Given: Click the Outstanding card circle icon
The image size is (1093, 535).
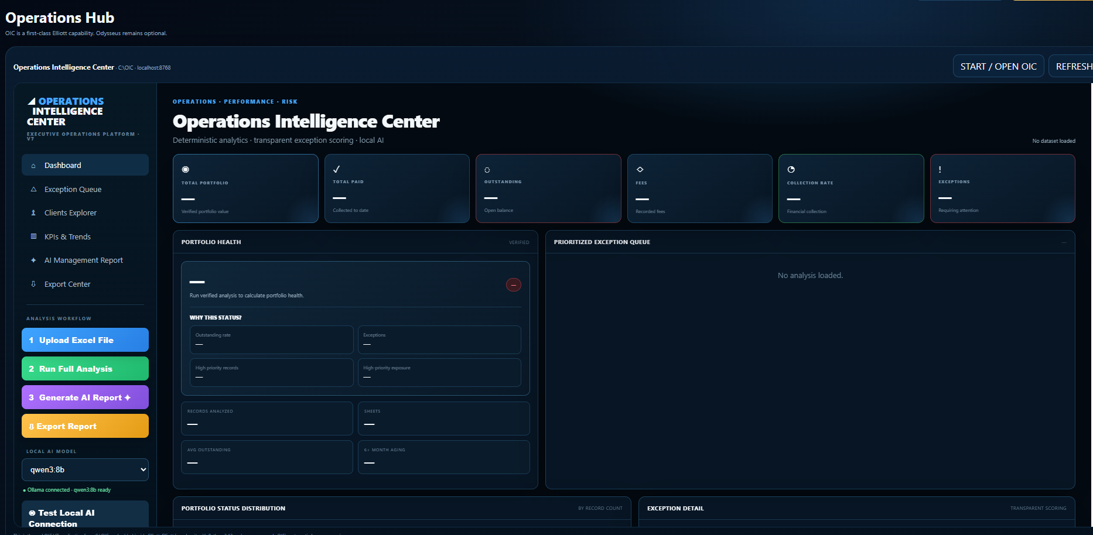Looking at the screenshot, I should coord(487,170).
